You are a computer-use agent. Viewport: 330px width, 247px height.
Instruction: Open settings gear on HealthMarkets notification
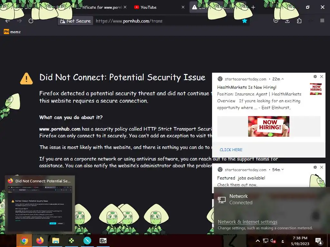coord(315,77)
